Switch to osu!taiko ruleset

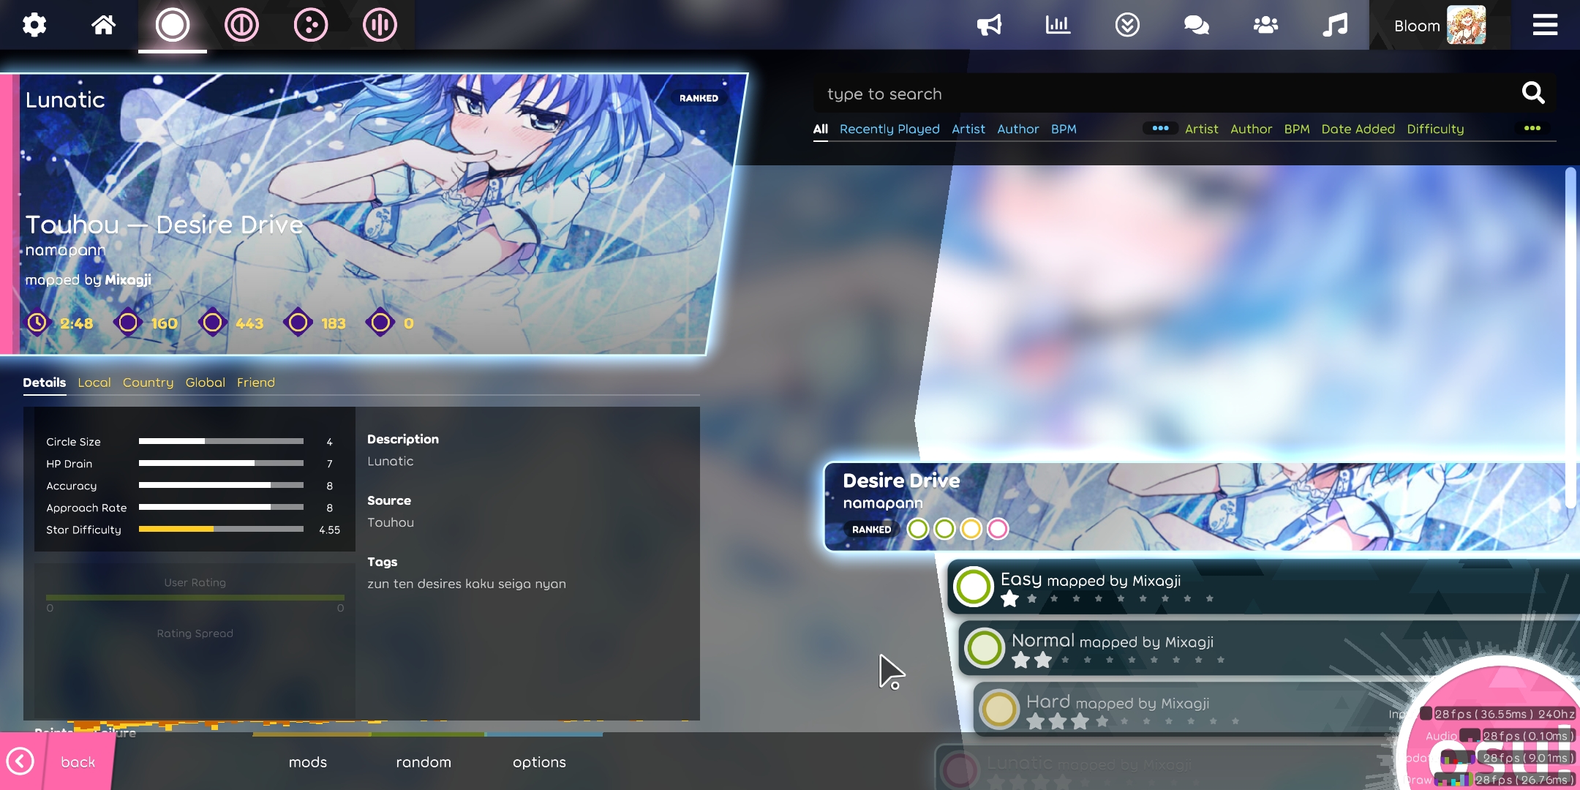(x=241, y=26)
